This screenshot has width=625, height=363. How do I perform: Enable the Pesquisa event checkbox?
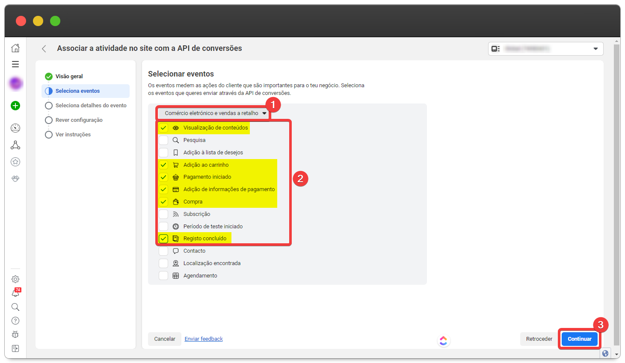163,140
